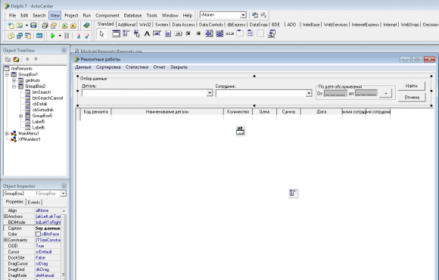Select the Label component in the palette
Image resolution: width=439 pixels, height=280 pixels.
(x=147, y=34)
